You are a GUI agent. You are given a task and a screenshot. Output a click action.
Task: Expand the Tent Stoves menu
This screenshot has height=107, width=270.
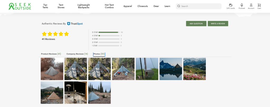(x=61, y=6)
